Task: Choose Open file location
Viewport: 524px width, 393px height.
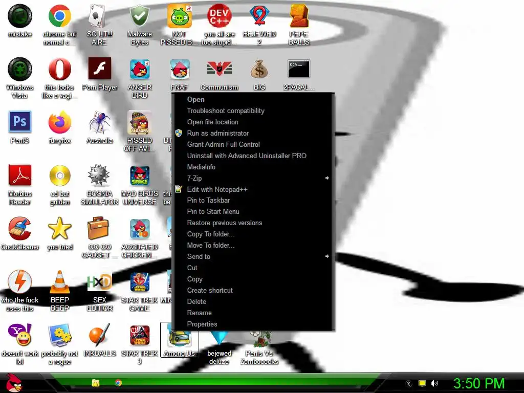Action: [x=253, y=122]
